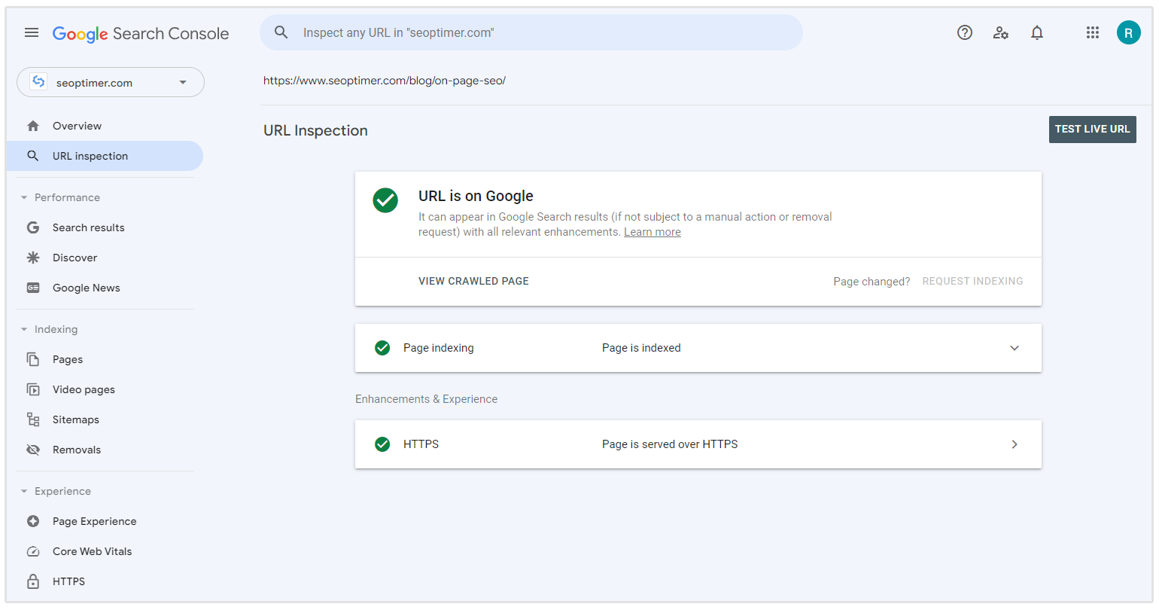Click the Help question mark icon
Image resolution: width=1159 pixels, height=610 pixels.
tap(964, 32)
